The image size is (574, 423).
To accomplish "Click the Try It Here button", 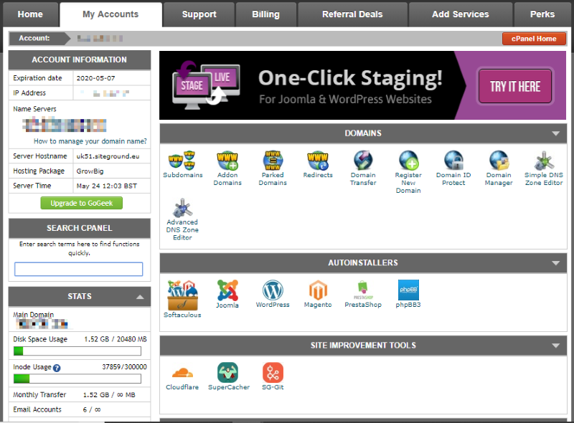I will pyautogui.click(x=515, y=86).
